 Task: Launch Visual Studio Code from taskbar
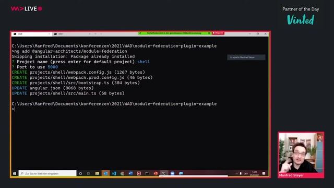pyautogui.click(x=114, y=173)
